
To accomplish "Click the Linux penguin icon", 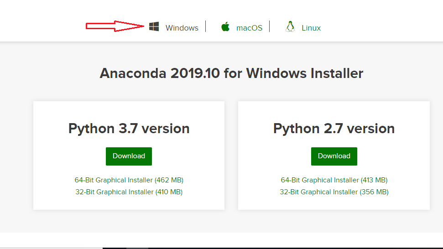I will 290,27.
